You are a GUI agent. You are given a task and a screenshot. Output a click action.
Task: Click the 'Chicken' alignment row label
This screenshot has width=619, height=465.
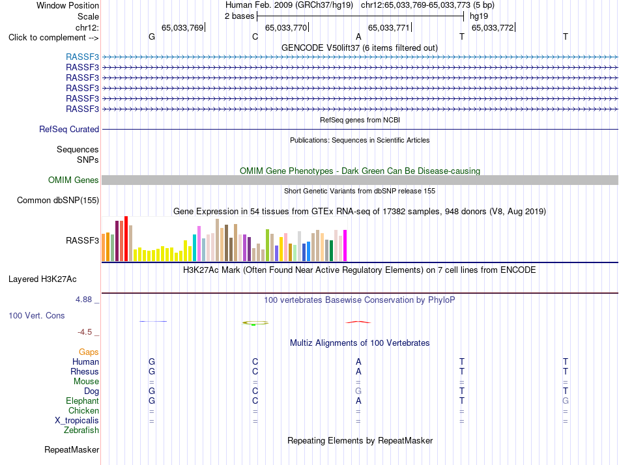coord(83,410)
